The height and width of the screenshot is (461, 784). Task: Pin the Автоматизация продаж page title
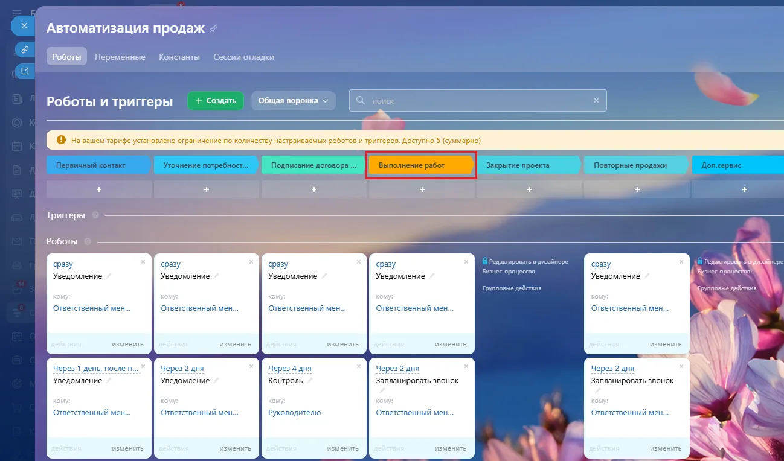click(x=213, y=28)
